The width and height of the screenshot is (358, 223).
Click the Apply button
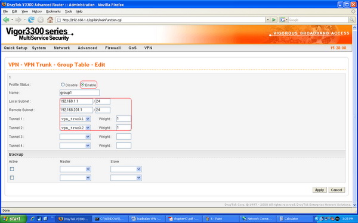click(319, 190)
